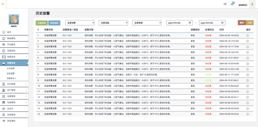Click the 全部选择 select-all button
This screenshot has width=258, height=127.
(42, 23)
